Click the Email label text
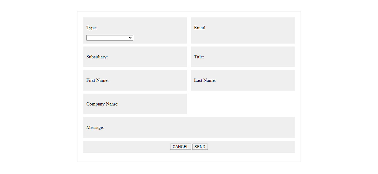 pyautogui.click(x=200, y=28)
